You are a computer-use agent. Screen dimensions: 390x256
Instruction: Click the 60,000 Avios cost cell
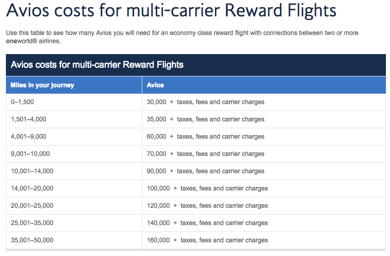pos(264,136)
